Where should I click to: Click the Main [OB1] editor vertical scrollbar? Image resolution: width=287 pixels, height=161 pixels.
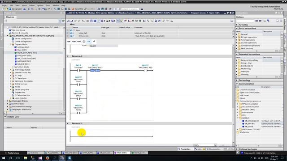(233, 94)
